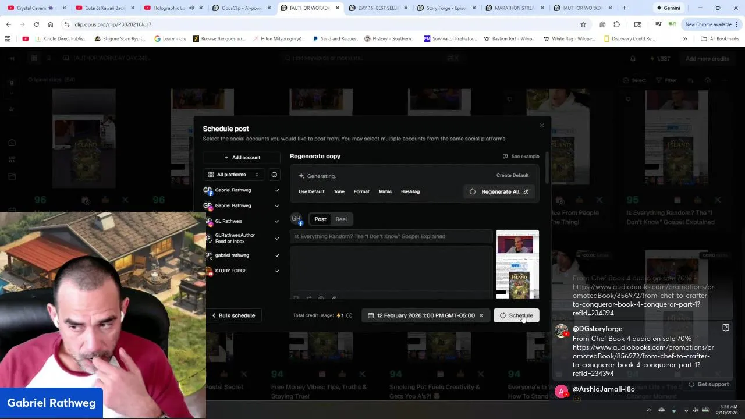Click the post caption text area
The width and height of the screenshot is (745, 419).
coord(391,270)
